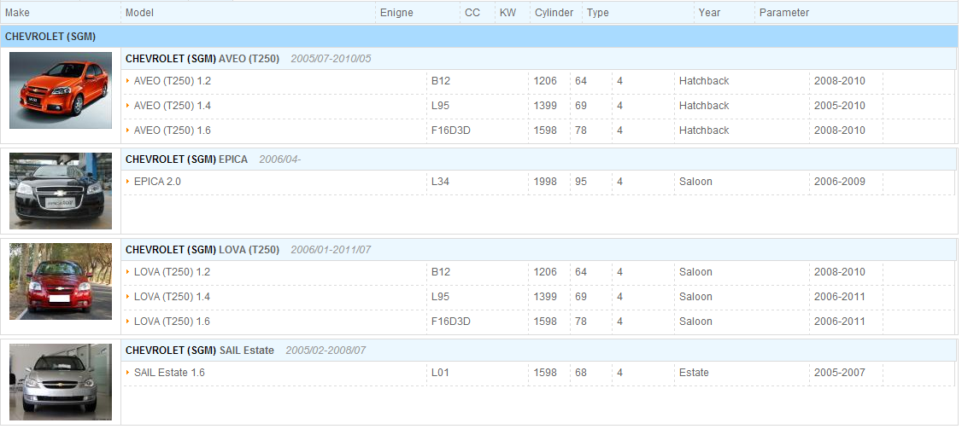Click the arrow beside LOVA (T250) 1.2
The width and height of the screenshot is (962, 429).
click(x=127, y=272)
